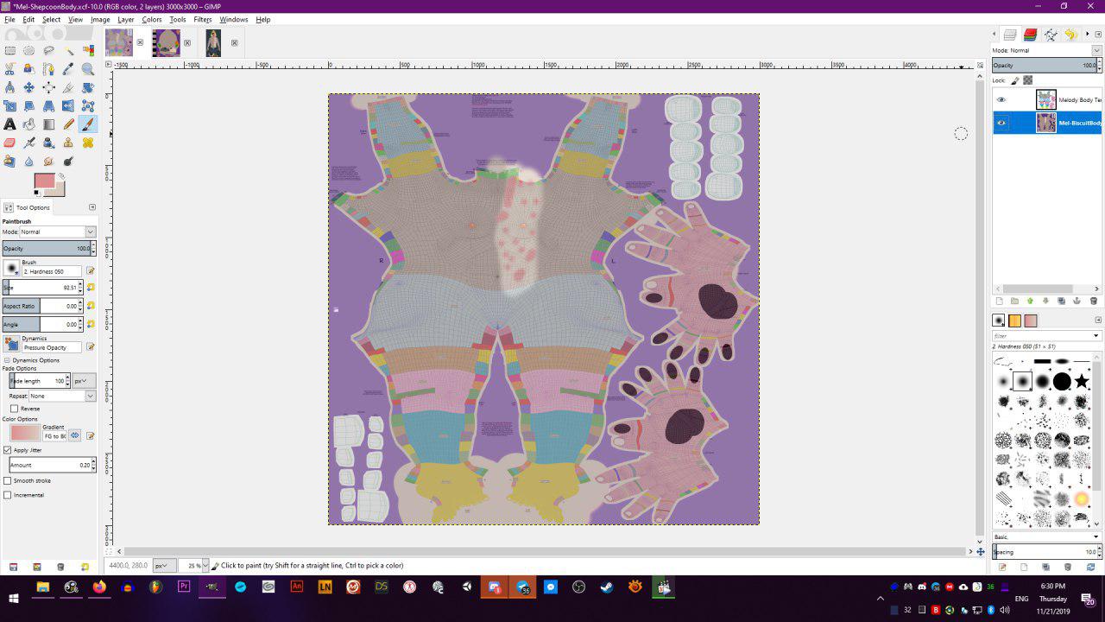
Task: Uncheck the Apply Jitter checkbox
Action: [x=8, y=450]
